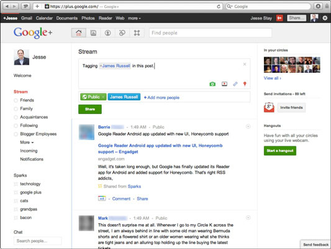Click Start a hangout button

(x=280, y=151)
